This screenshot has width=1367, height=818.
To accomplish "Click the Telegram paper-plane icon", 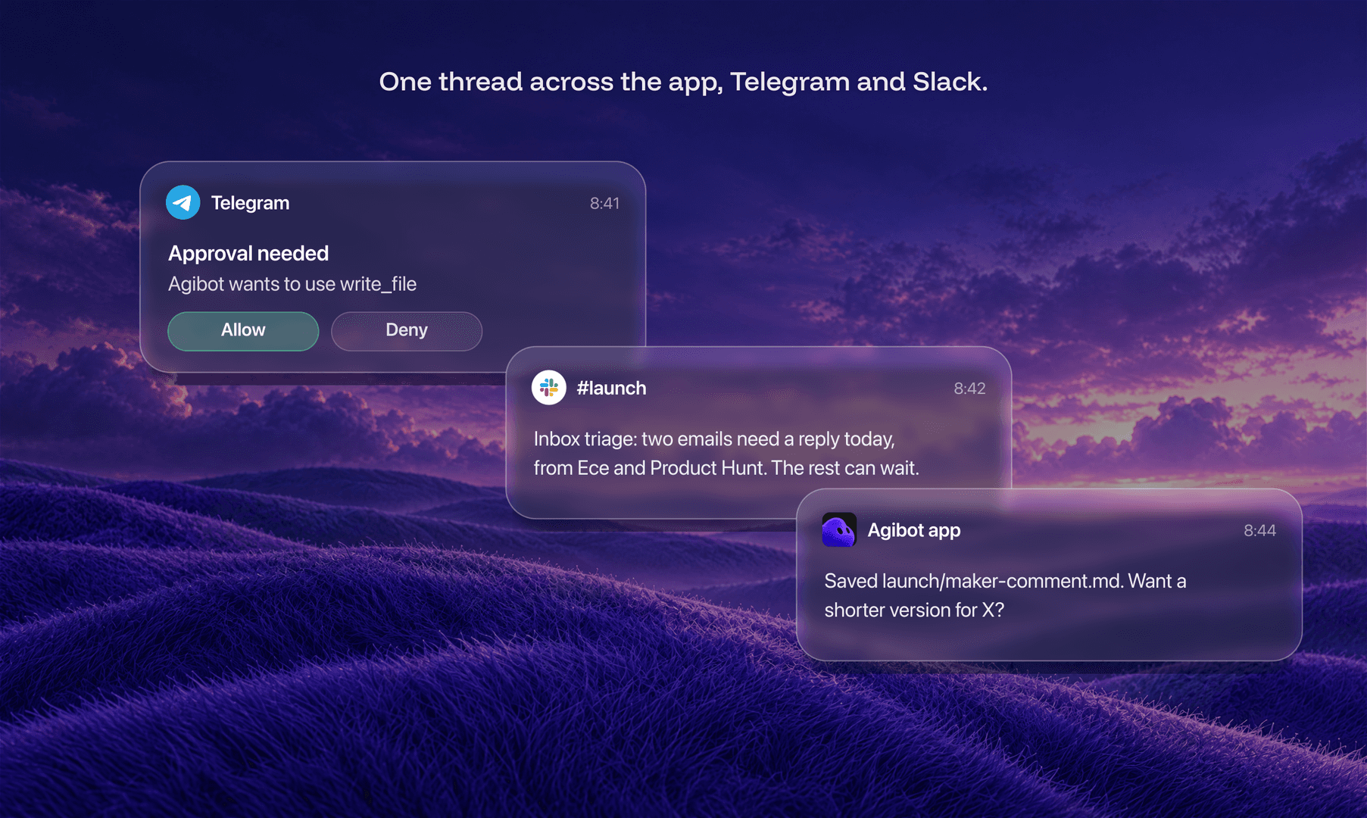I will tap(183, 202).
